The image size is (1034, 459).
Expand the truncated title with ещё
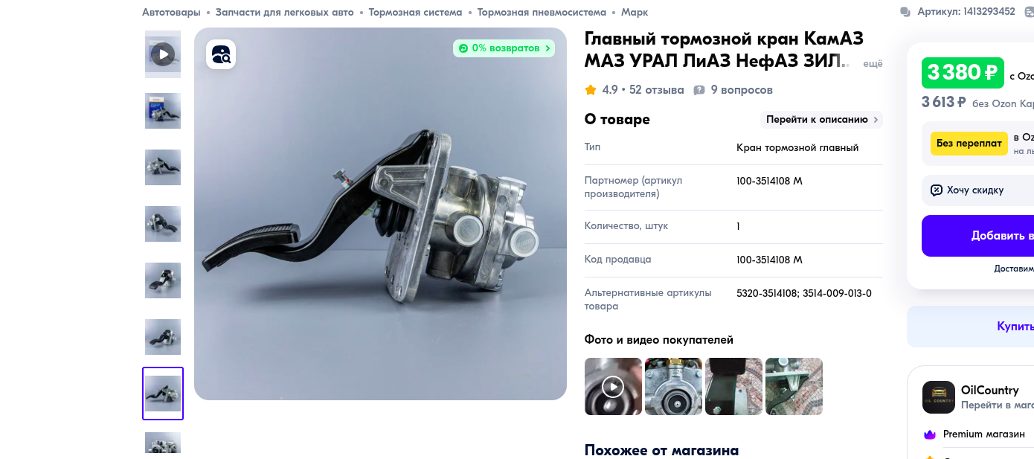point(873,64)
